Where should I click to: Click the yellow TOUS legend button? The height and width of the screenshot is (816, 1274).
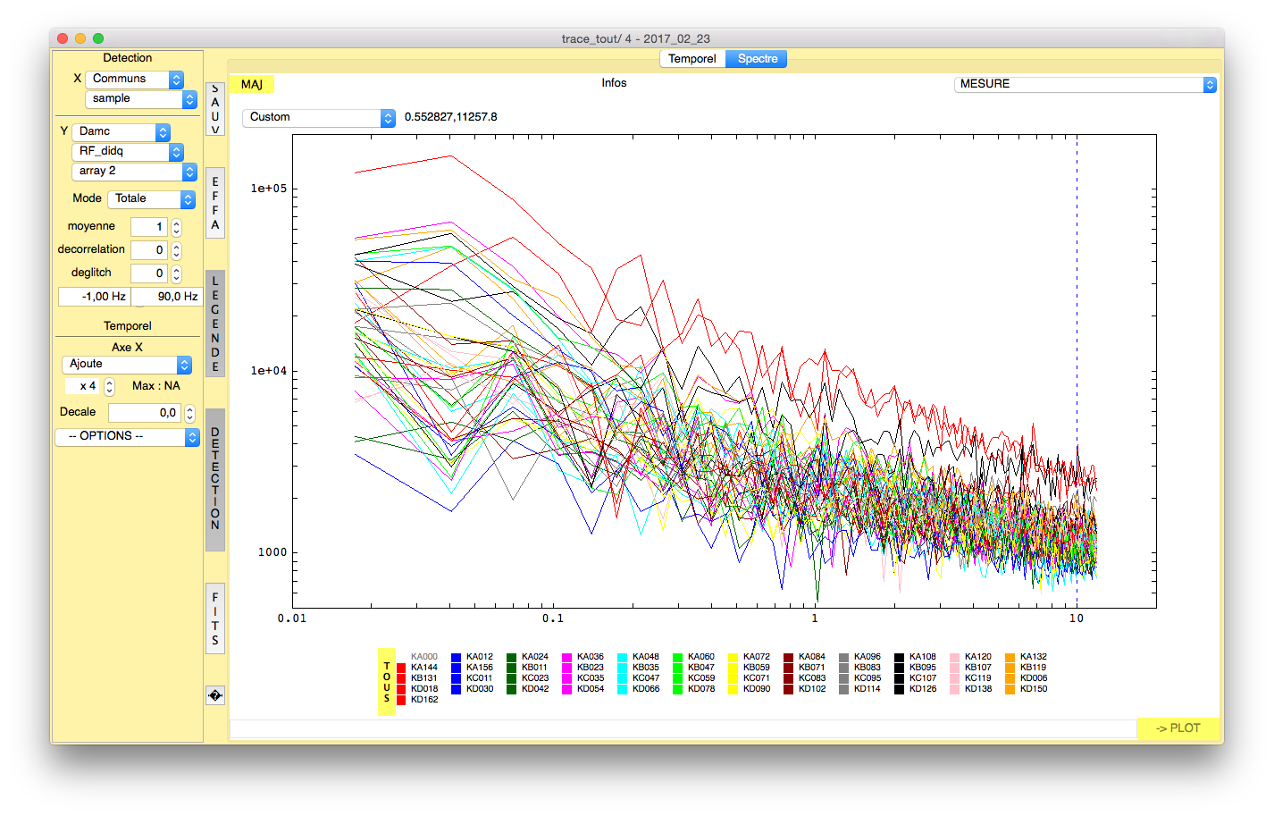(x=386, y=682)
